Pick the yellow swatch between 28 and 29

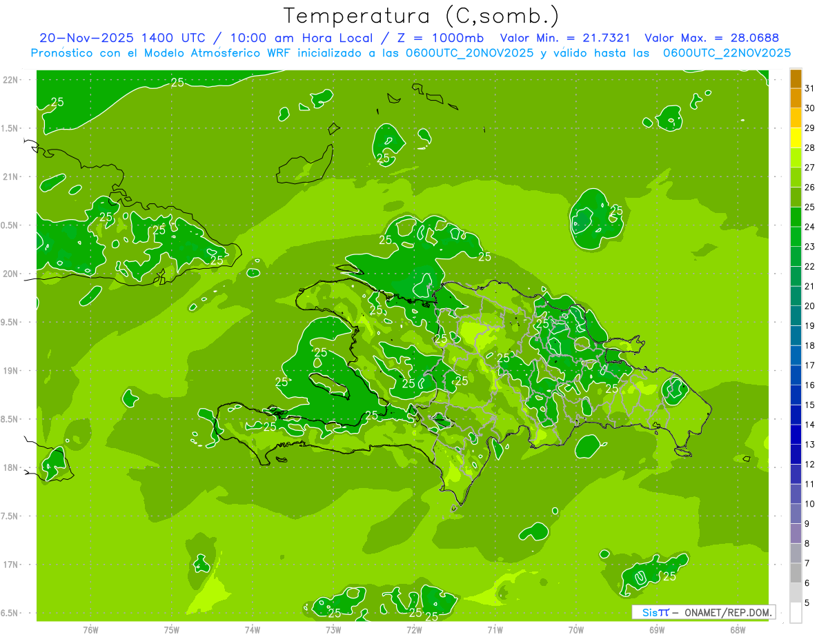coord(796,138)
